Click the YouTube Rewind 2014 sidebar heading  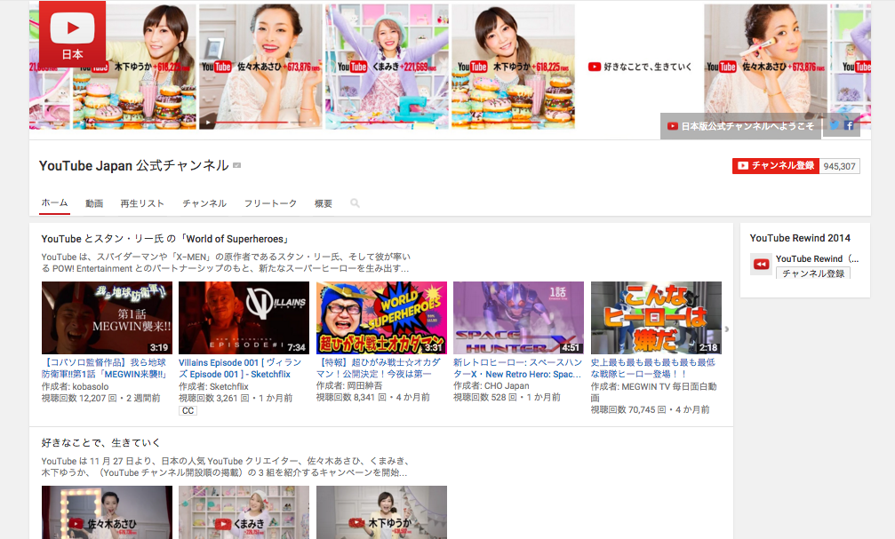click(x=800, y=238)
